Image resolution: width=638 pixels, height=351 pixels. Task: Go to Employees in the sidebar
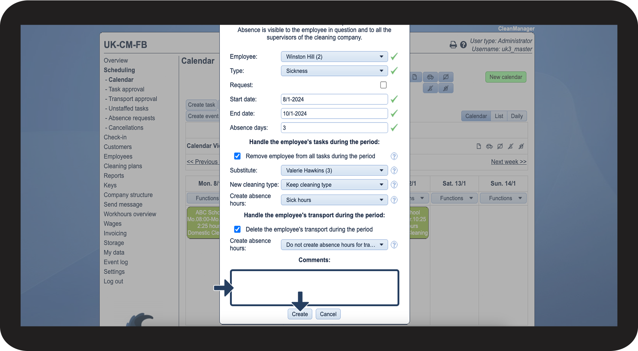click(118, 157)
